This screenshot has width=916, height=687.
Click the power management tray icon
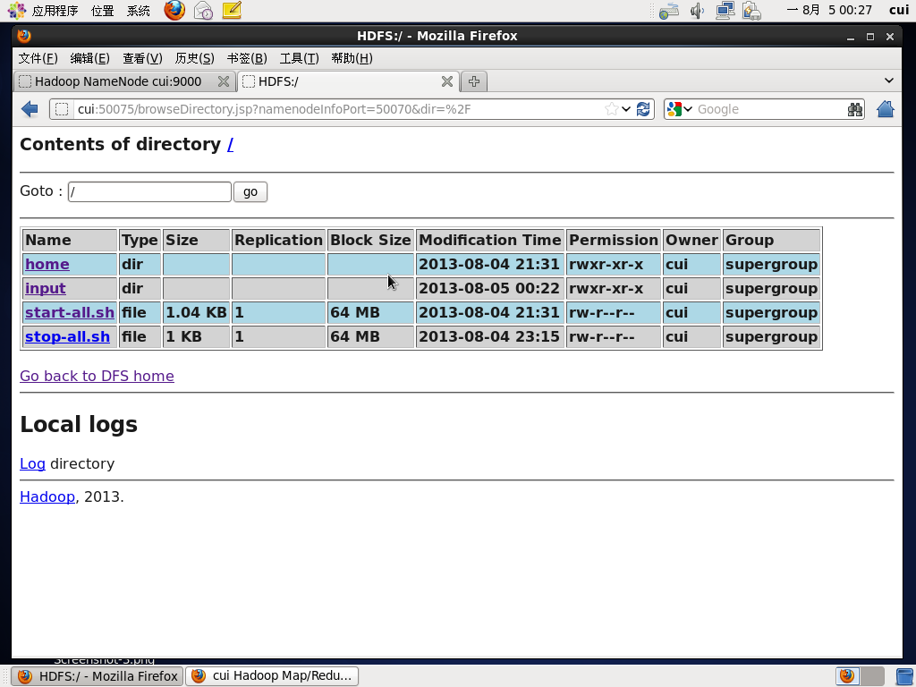pyautogui.click(x=751, y=11)
